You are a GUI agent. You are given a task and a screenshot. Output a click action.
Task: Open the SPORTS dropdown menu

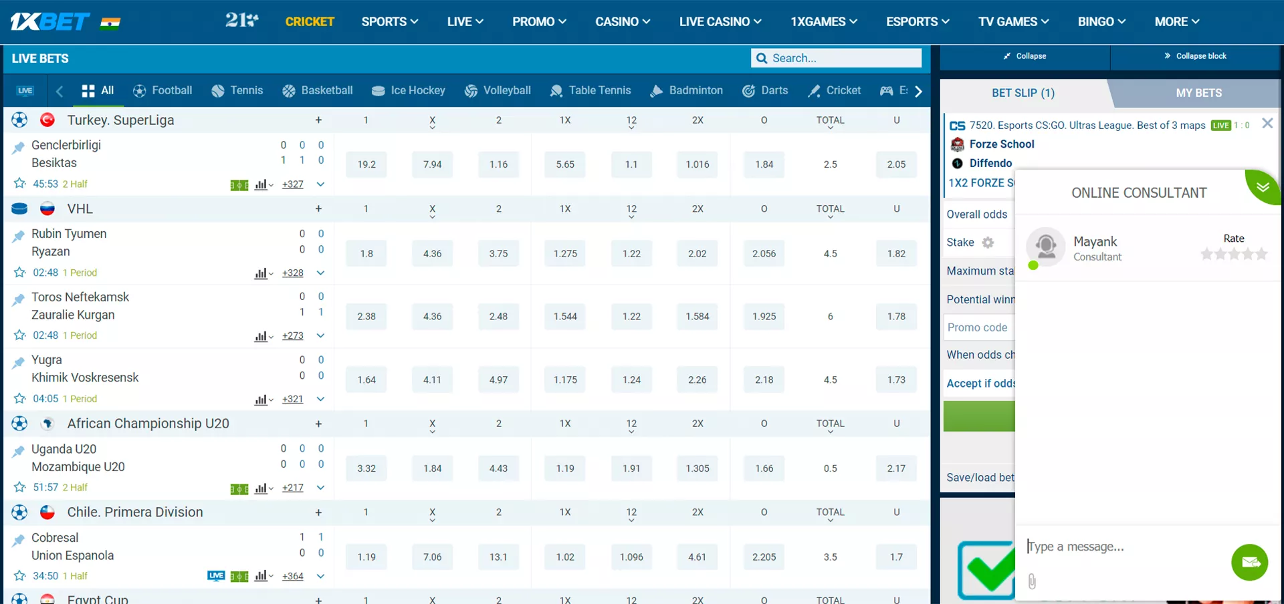(x=390, y=21)
